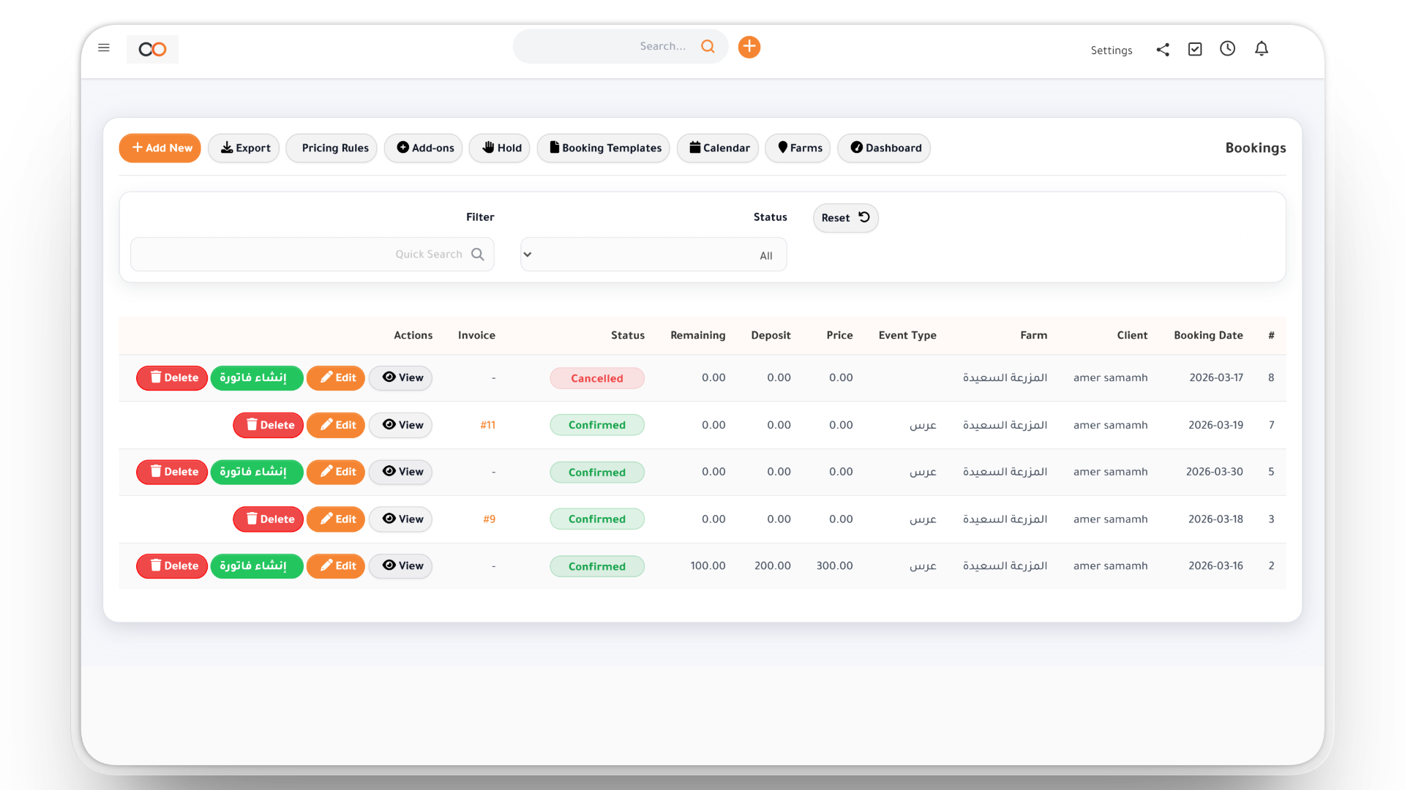
Task: Open invoice #11 from the table
Action: 487,425
